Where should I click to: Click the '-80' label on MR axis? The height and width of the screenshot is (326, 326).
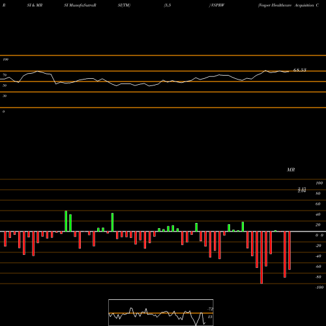(x=318, y=277)
